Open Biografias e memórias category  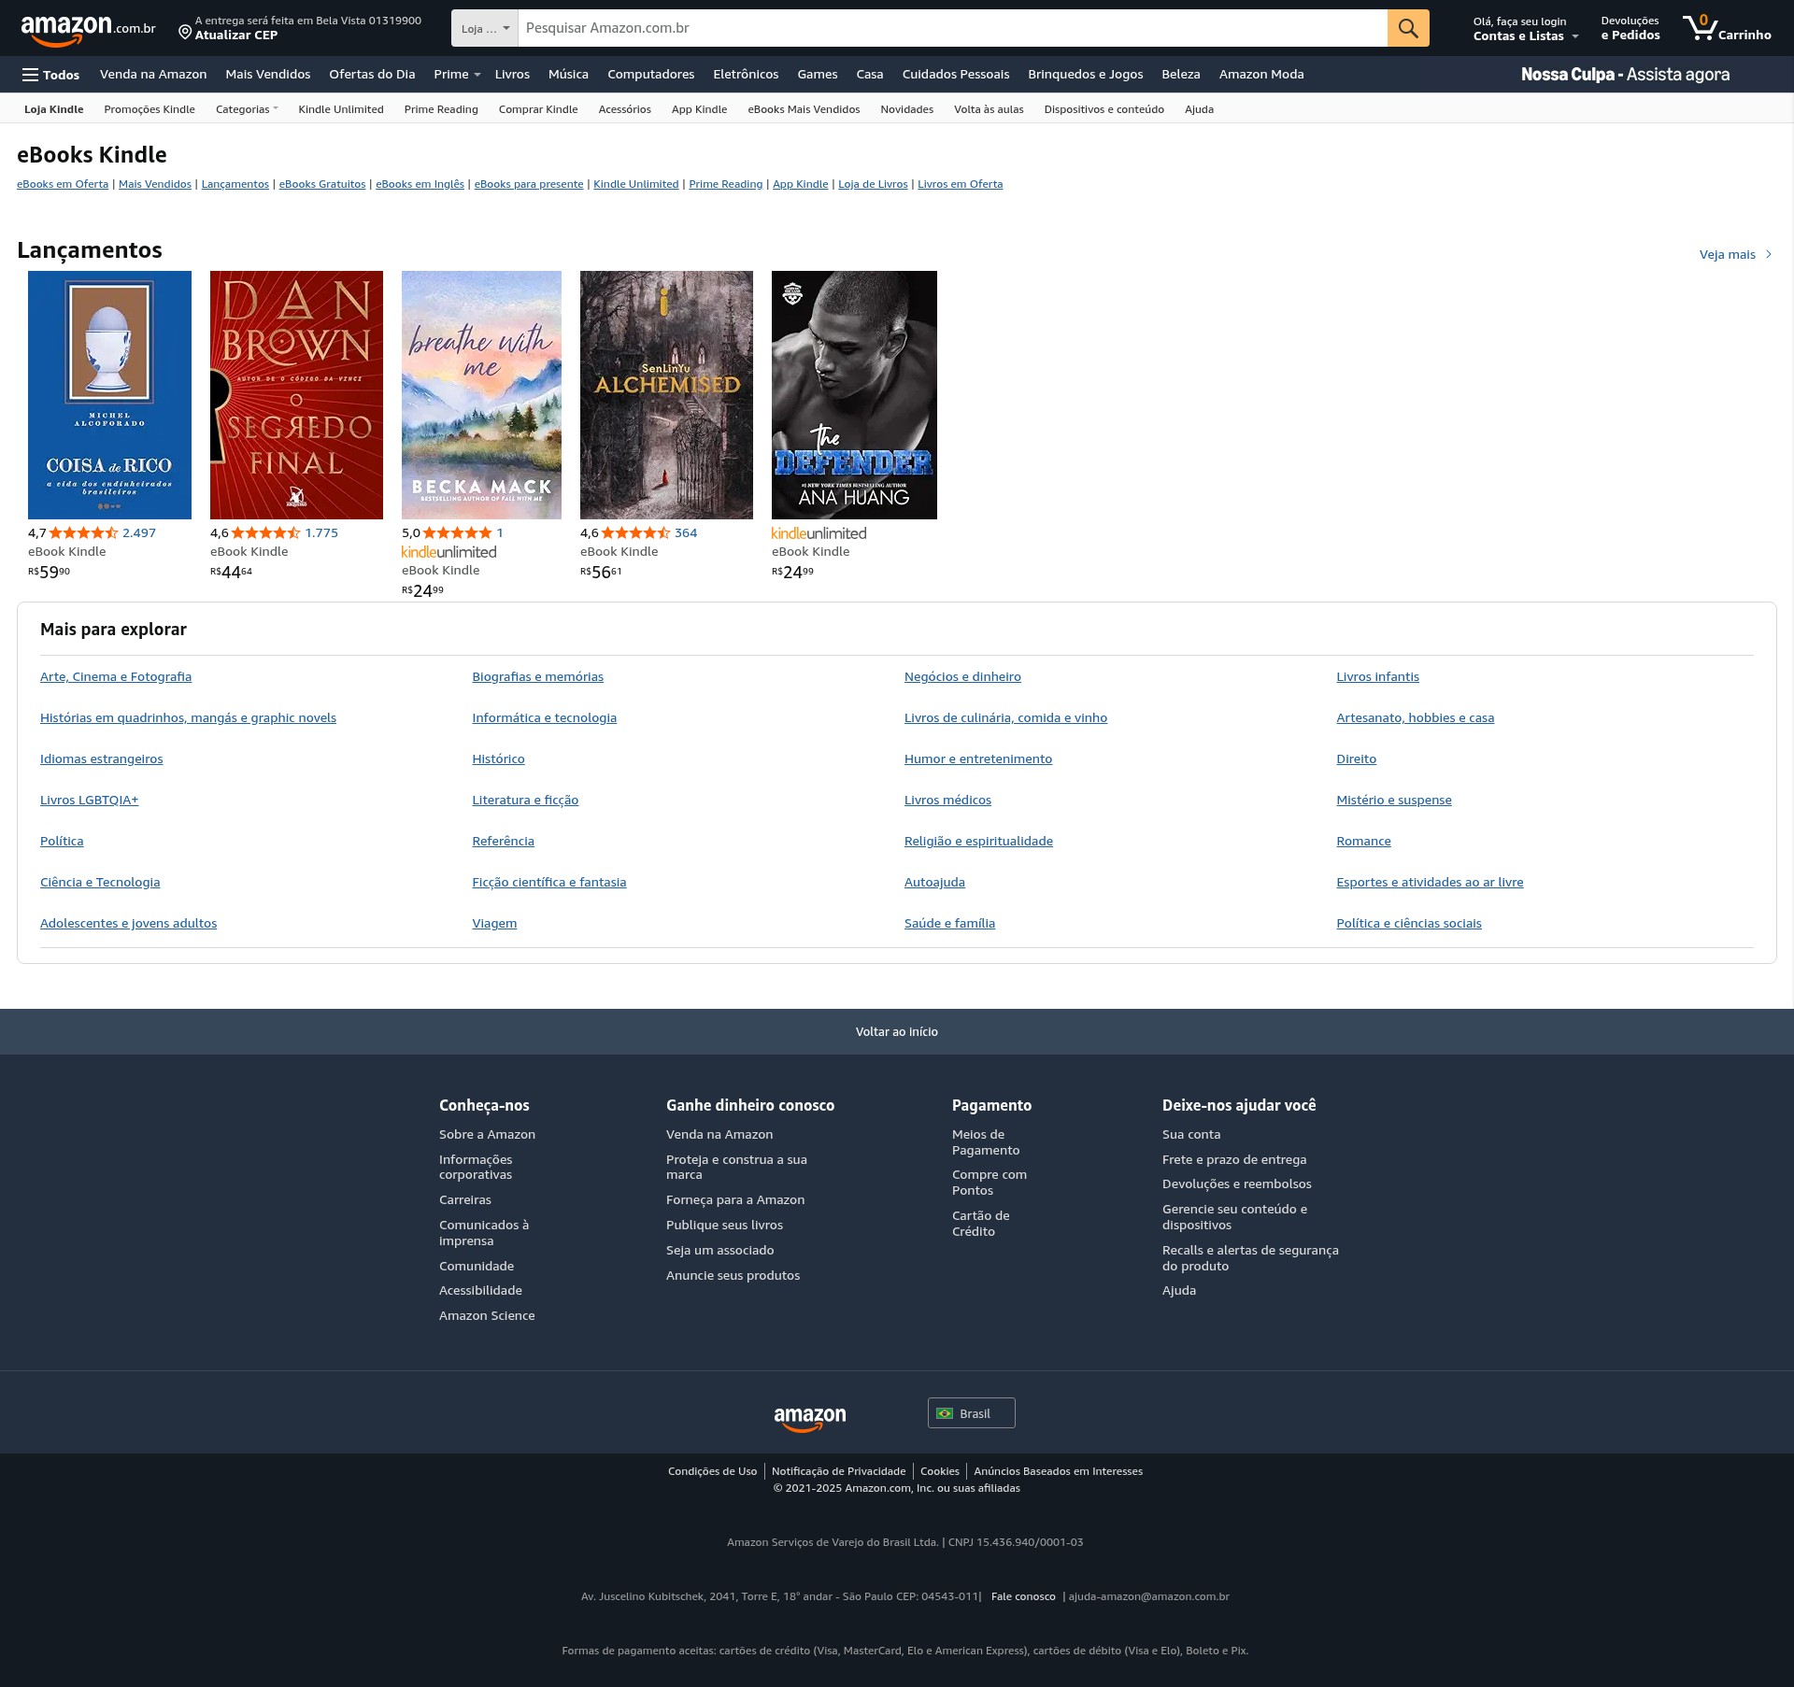537,677
